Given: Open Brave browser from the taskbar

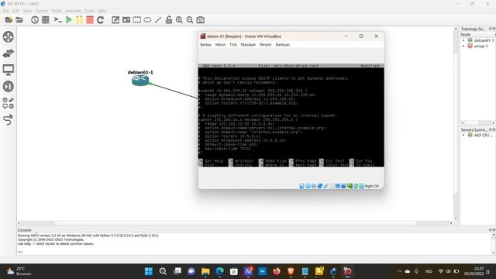Looking at the screenshot, I should coord(291,271).
